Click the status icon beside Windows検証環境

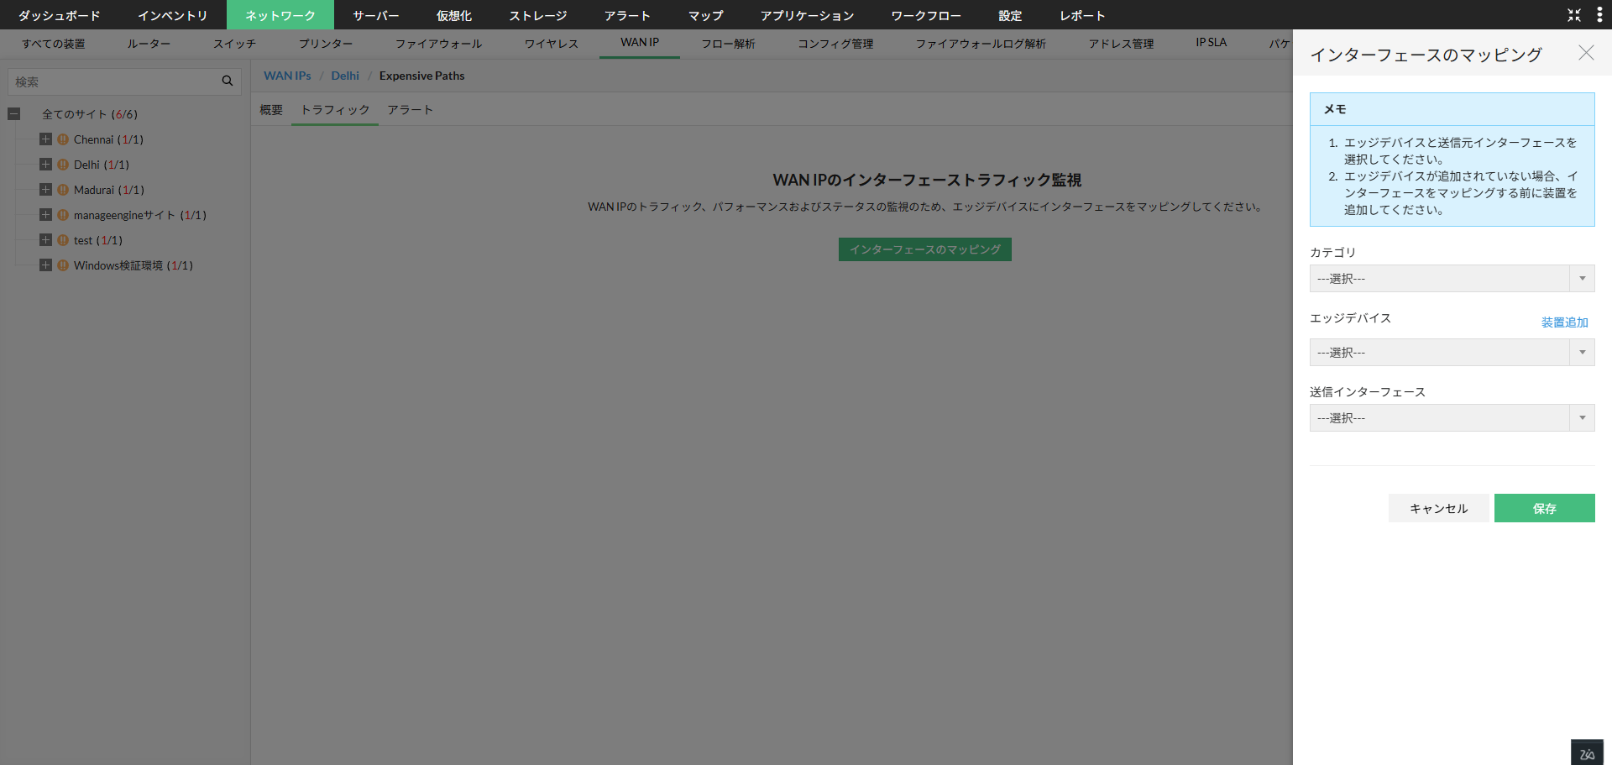point(63,265)
